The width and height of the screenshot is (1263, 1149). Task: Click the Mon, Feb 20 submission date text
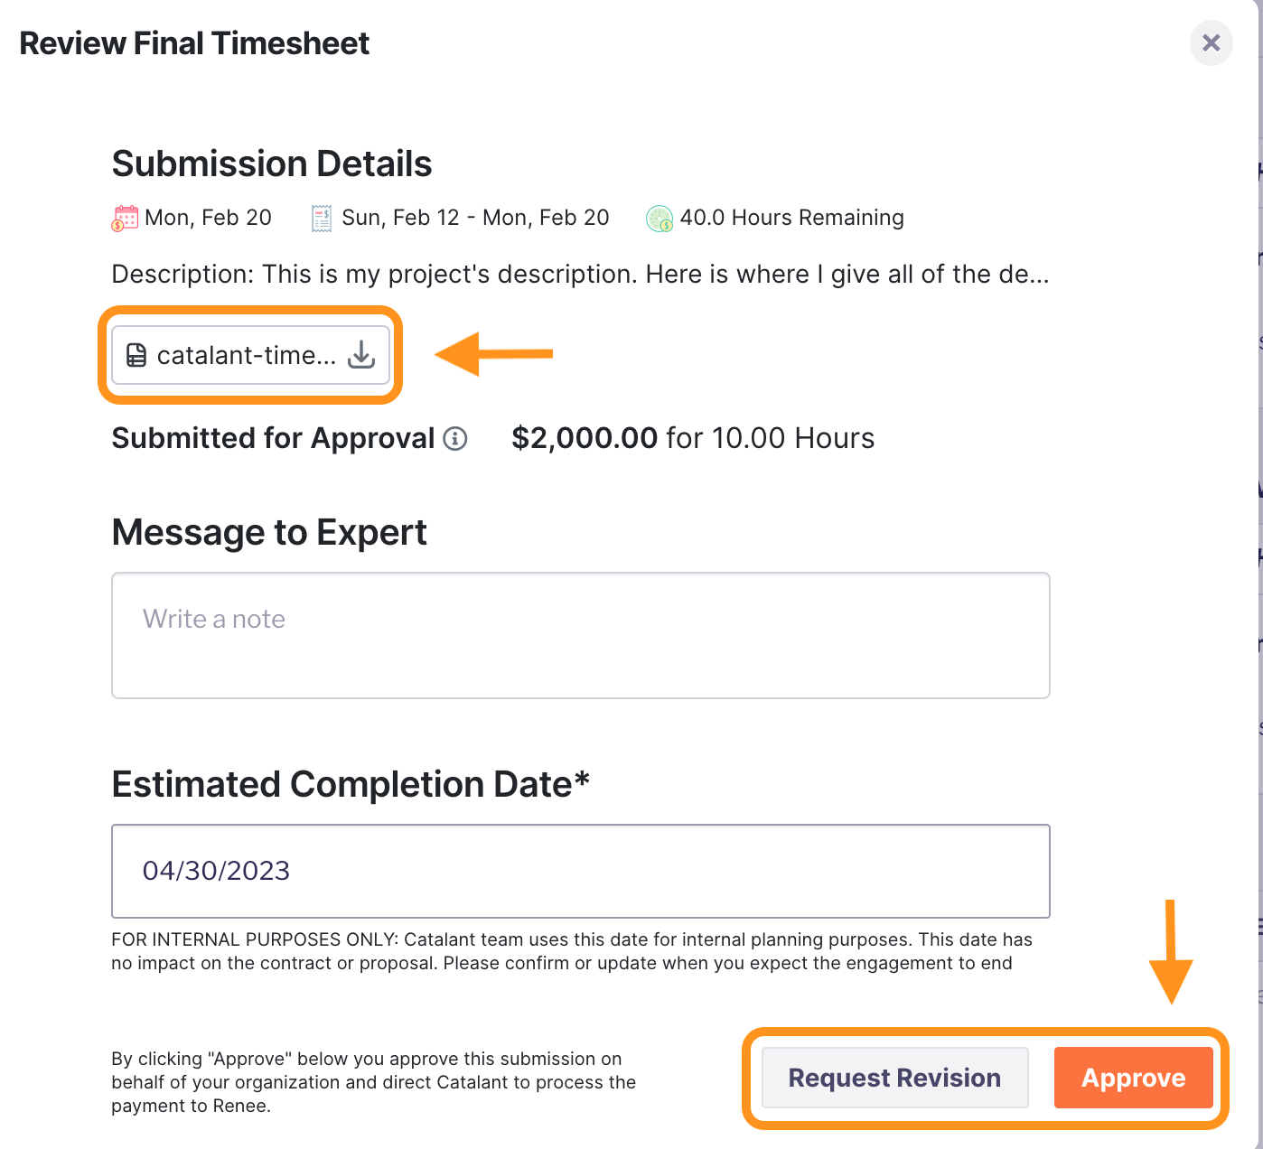[208, 218]
